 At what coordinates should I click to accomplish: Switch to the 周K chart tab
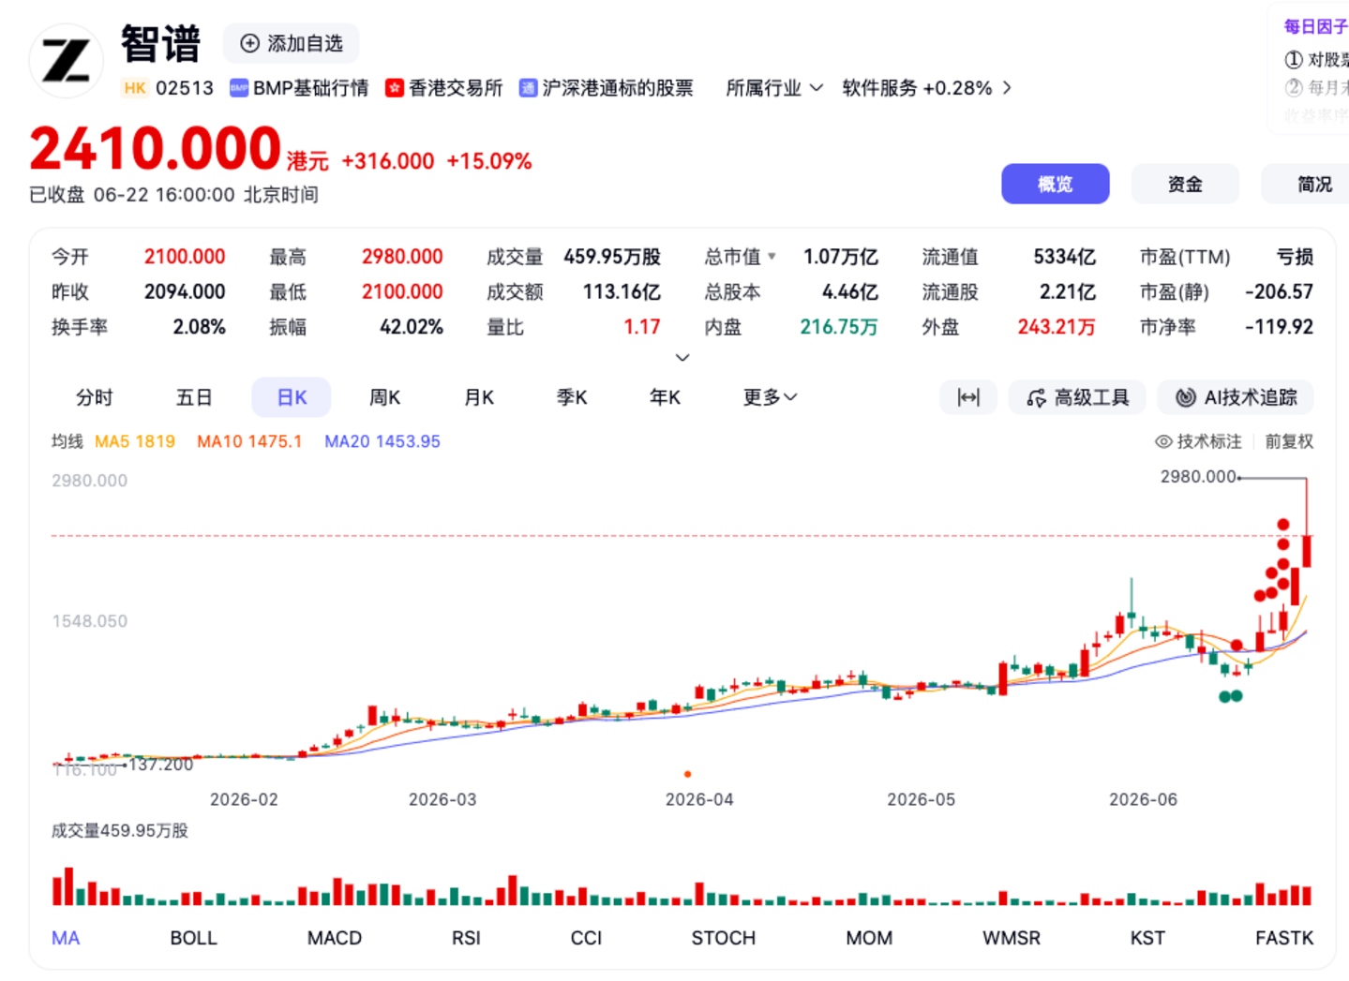pyautogui.click(x=384, y=397)
